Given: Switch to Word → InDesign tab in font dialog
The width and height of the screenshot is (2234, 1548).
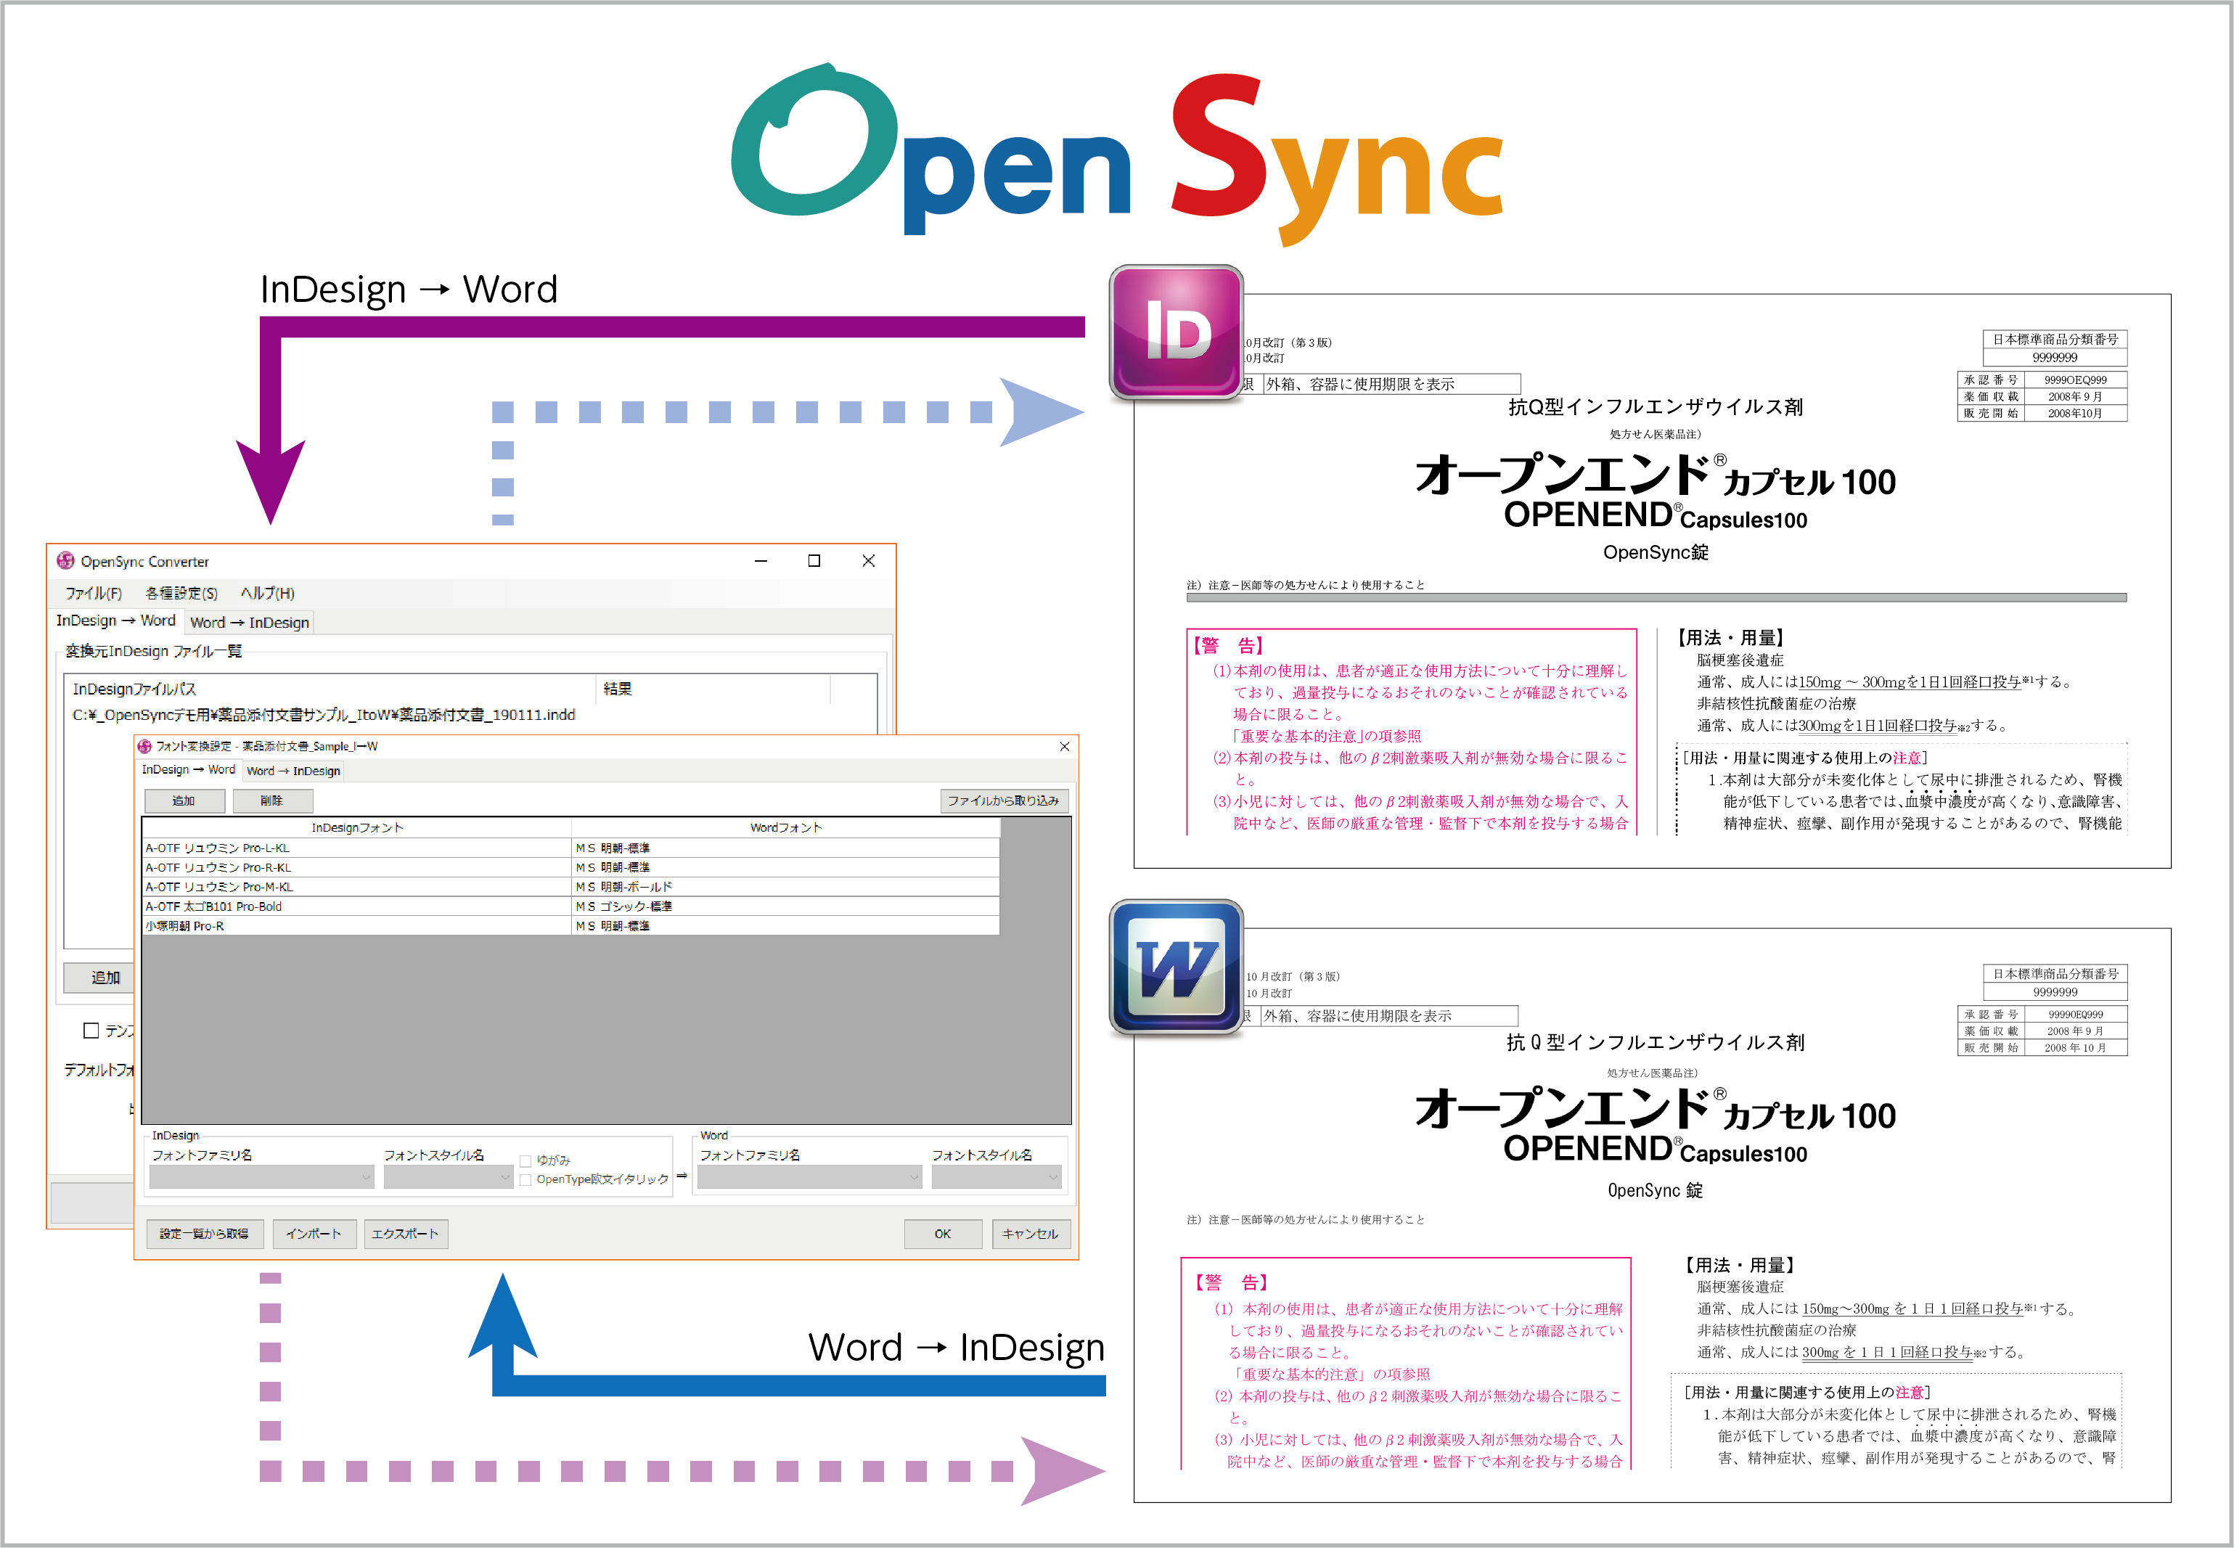Looking at the screenshot, I should point(293,771).
